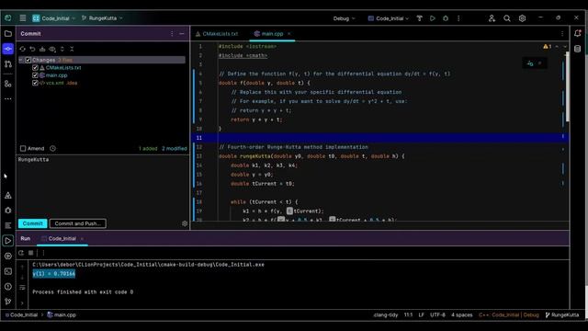The height and width of the screenshot is (331, 588).
Task: Open the main hamburger menu
Action: point(22,18)
